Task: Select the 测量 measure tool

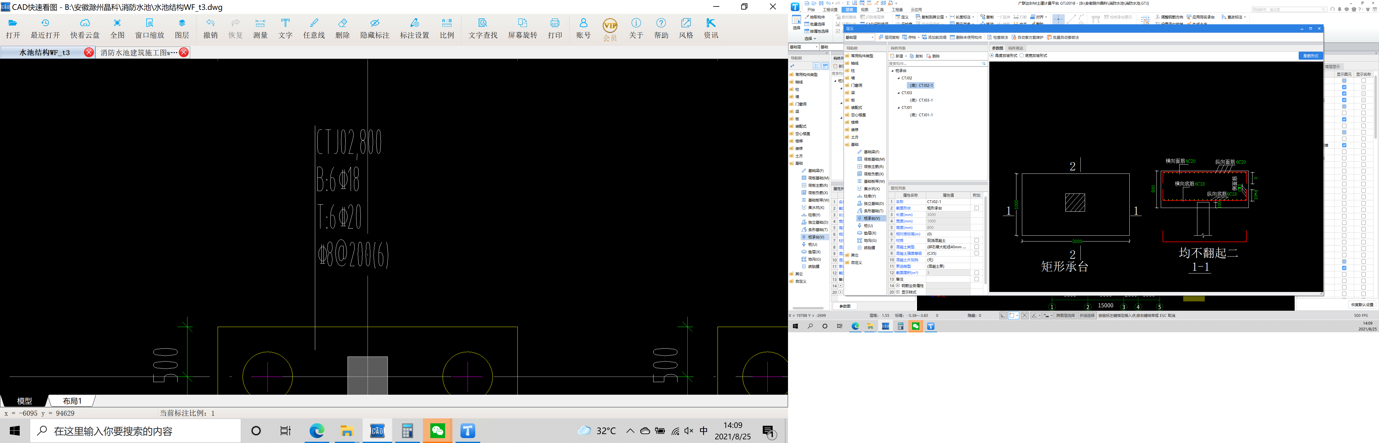Action: pyautogui.click(x=260, y=28)
